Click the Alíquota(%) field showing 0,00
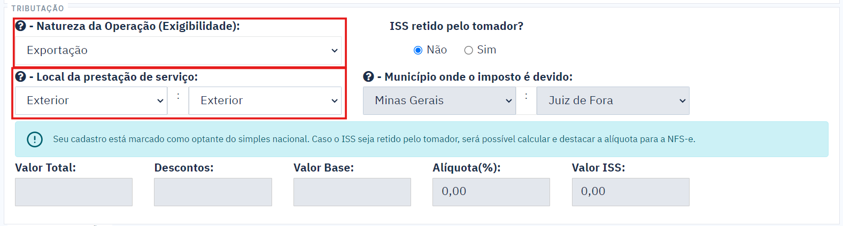 point(491,192)
